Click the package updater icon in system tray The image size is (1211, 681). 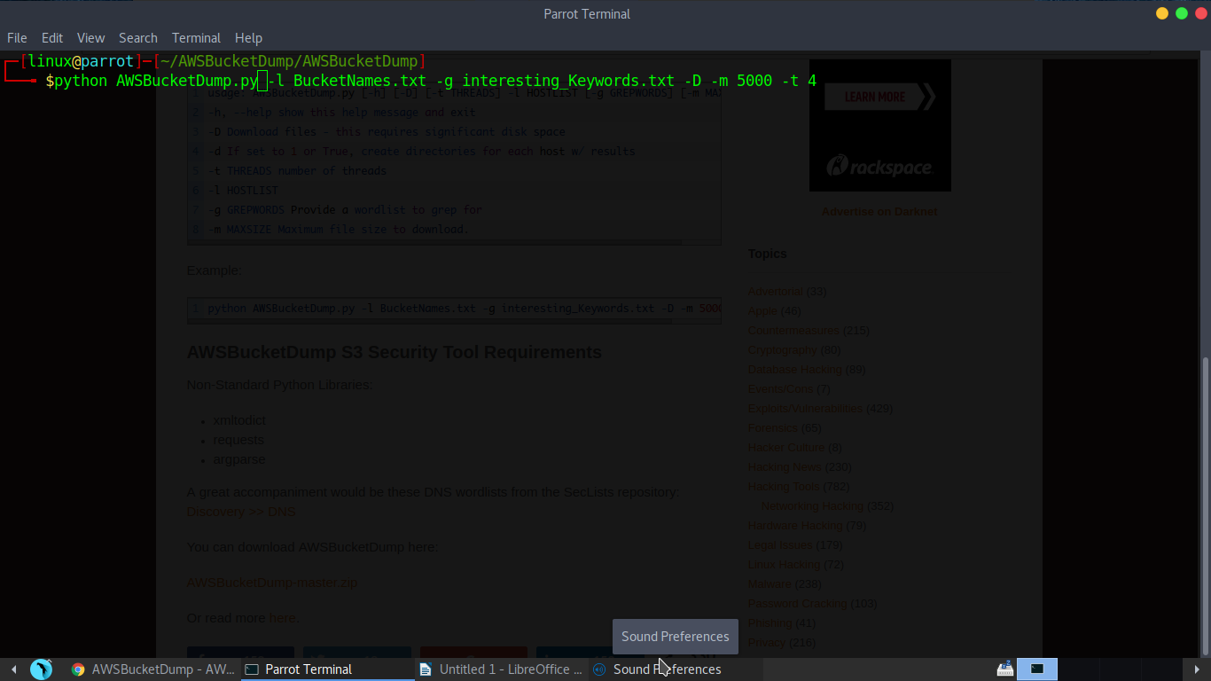[1004, 669]
